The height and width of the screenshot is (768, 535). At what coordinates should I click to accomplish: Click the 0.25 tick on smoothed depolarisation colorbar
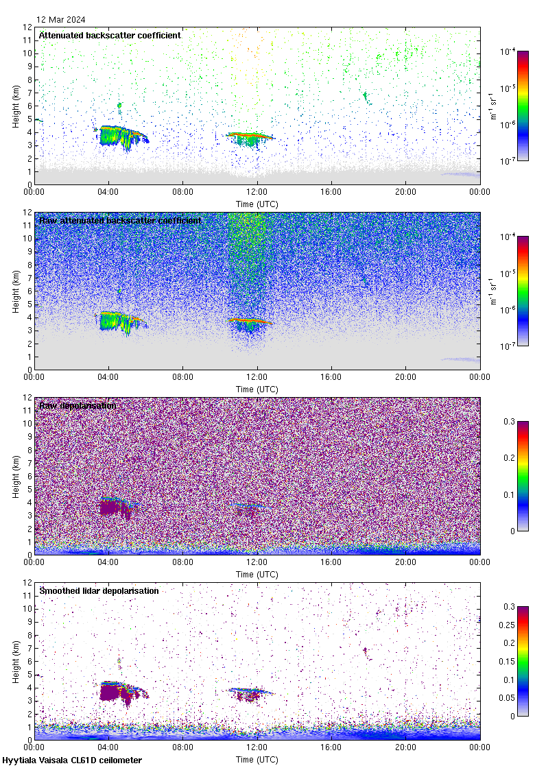tap(507, 625)
